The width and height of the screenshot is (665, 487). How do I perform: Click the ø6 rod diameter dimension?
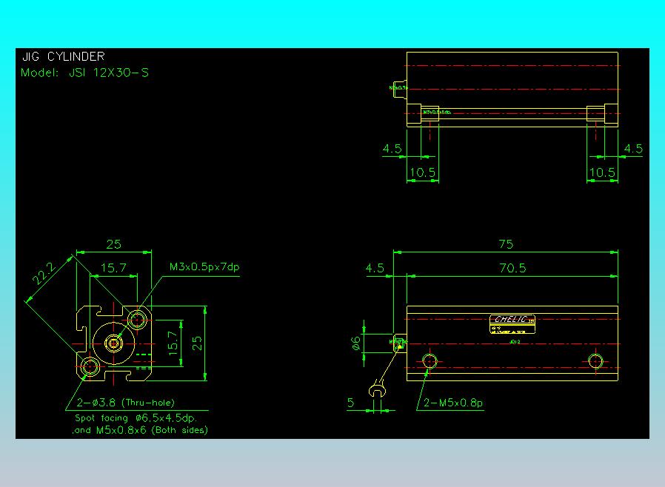click(356, 343)
